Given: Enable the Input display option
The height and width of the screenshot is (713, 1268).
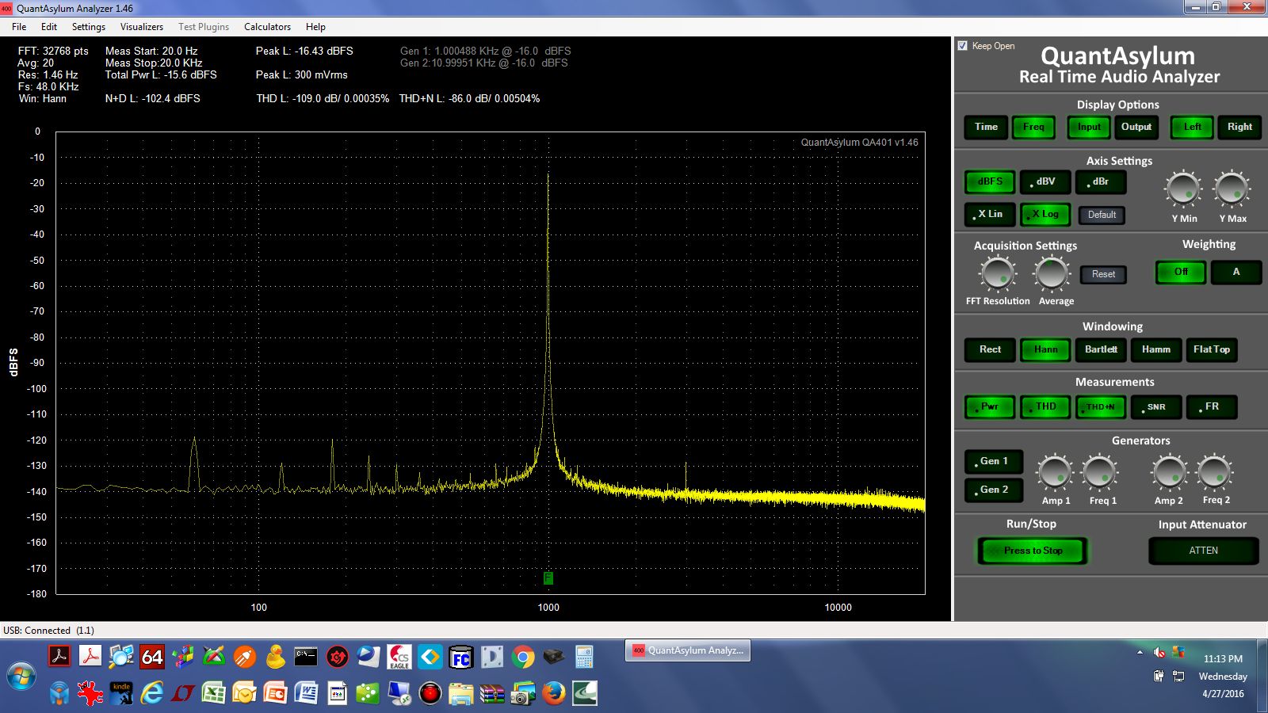Looking at the screenshot, I should tap(1089, 127).
